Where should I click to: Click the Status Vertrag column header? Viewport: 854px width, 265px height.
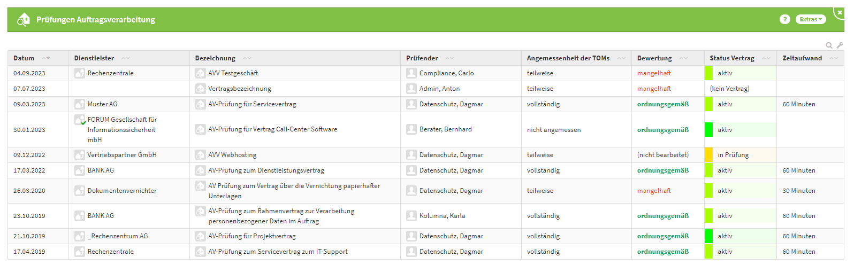731,58
